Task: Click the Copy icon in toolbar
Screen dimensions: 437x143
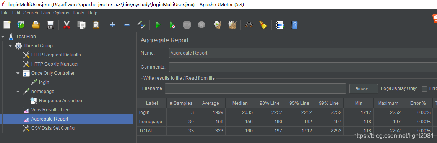Action: [x=81, y=25]
